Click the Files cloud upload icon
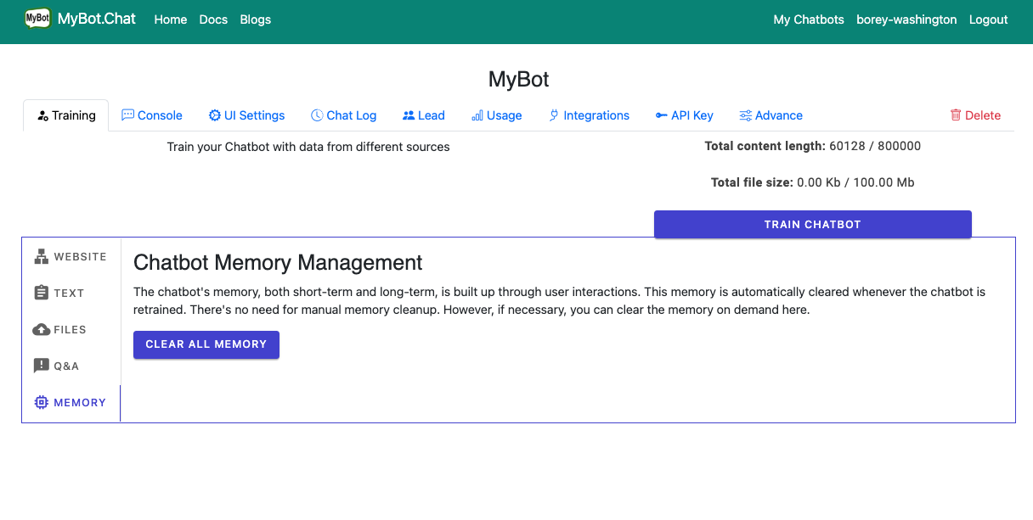 click(41, 330)
